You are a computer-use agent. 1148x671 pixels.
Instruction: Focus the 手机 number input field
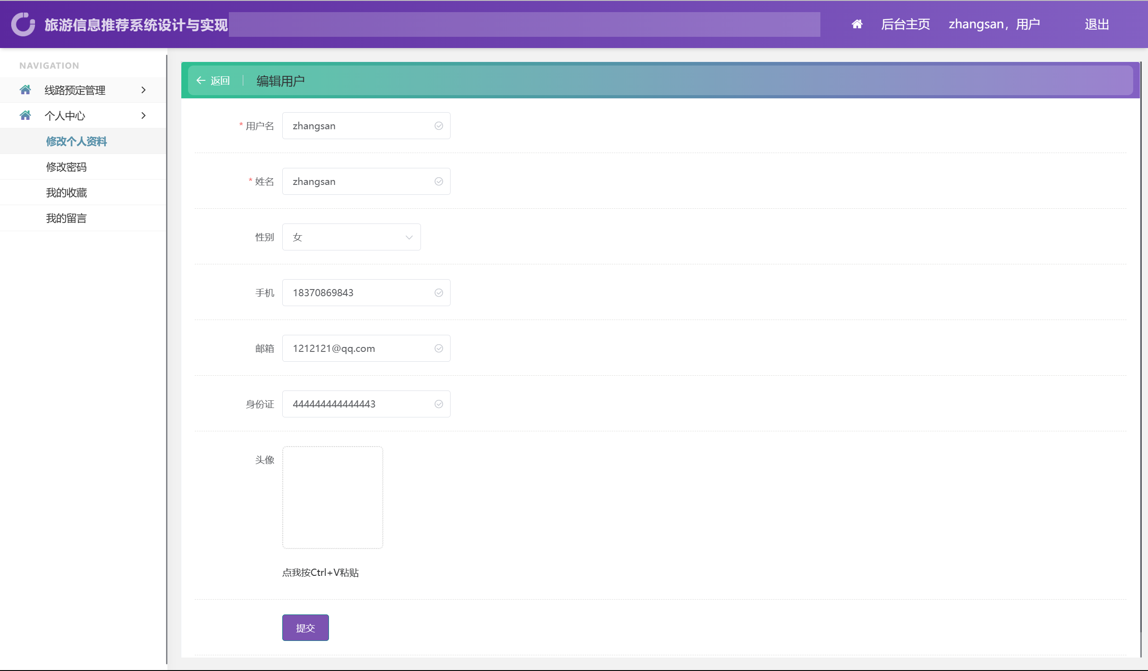366,293
